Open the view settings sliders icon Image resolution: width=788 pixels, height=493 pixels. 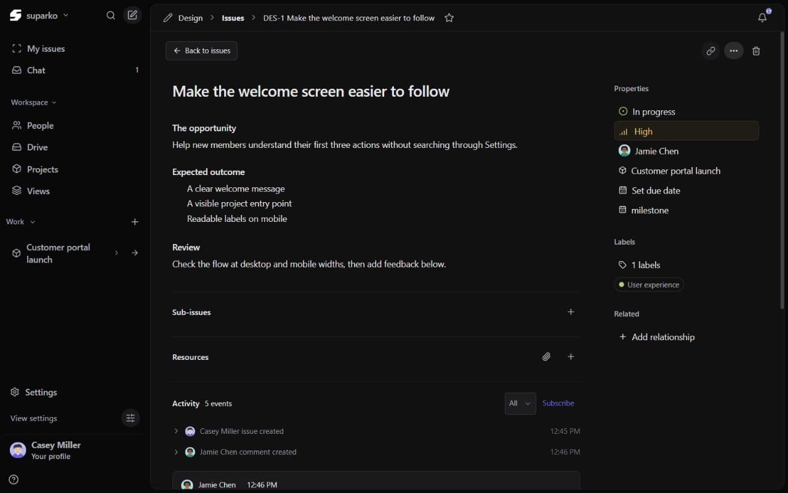(x=131, y=418)
